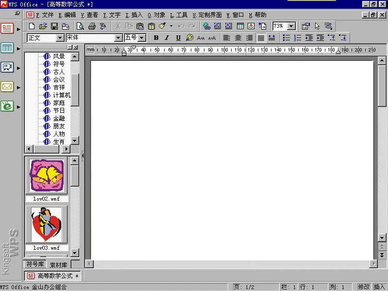Open the email module envelope icon

coord(7,87)
